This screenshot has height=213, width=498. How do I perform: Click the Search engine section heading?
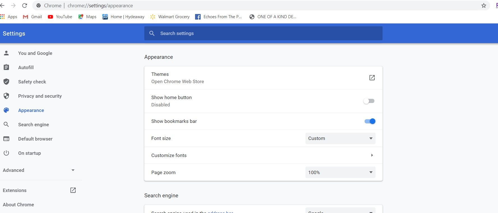(x=161, y=196)
